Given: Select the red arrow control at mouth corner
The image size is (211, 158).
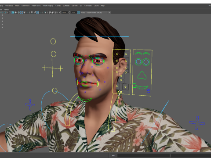Looking at the screenshot, I should point(79,83).
